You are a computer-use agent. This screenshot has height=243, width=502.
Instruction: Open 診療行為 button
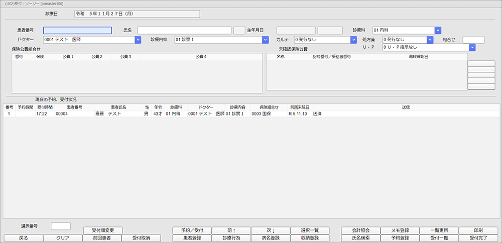pyautogui.click(x=231, y=238)
